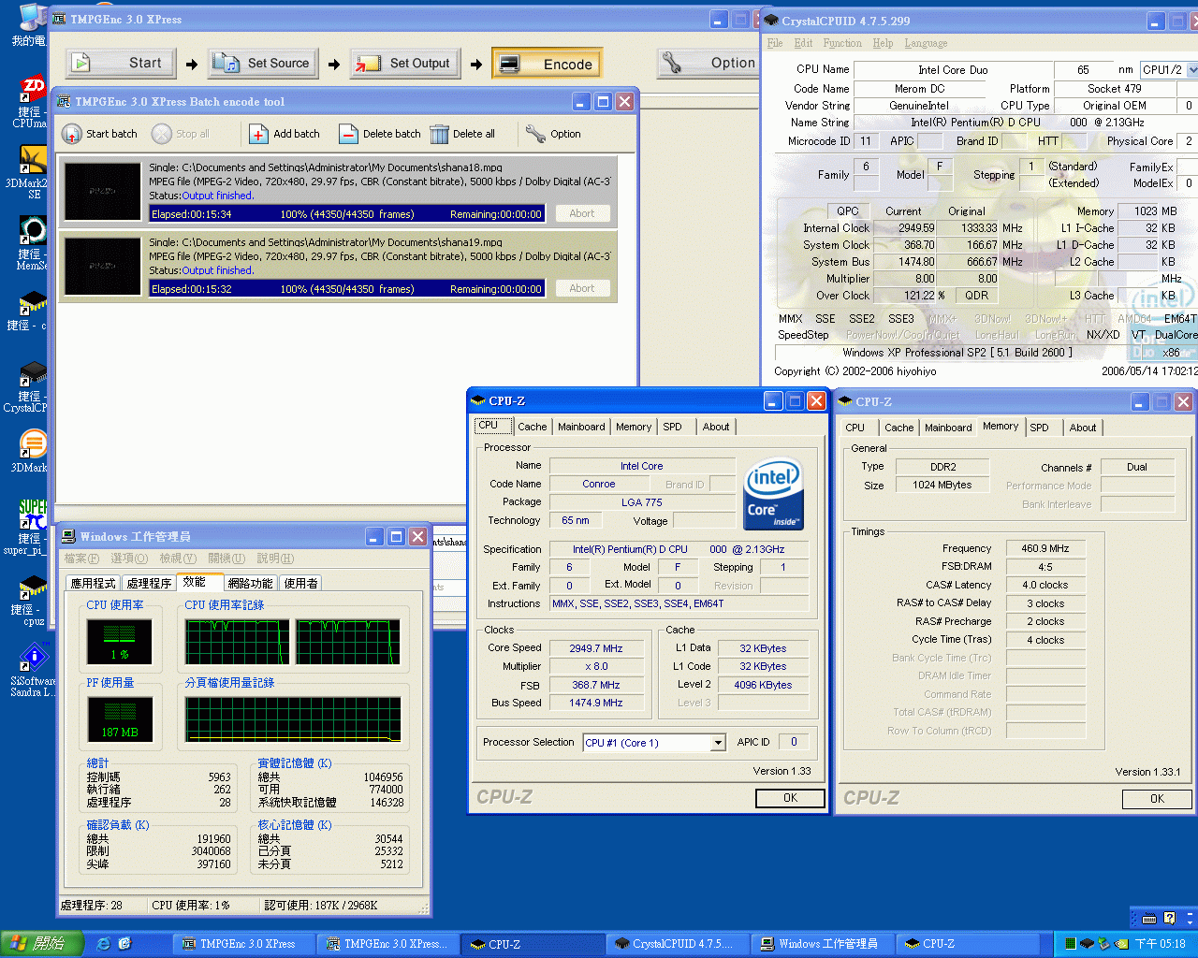This screenshot has height=958, width=1198.
Task: Open Language menu in CrystalCPUID
Action: tap(926, 43)
